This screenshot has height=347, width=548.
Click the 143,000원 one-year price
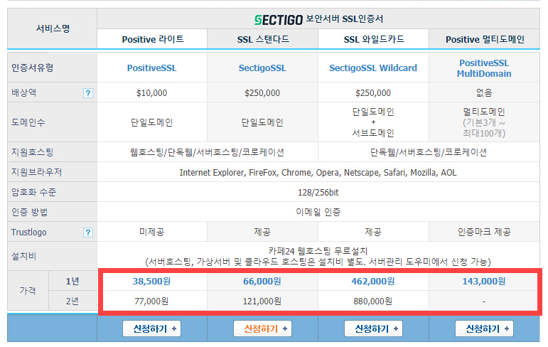(484, 282)
